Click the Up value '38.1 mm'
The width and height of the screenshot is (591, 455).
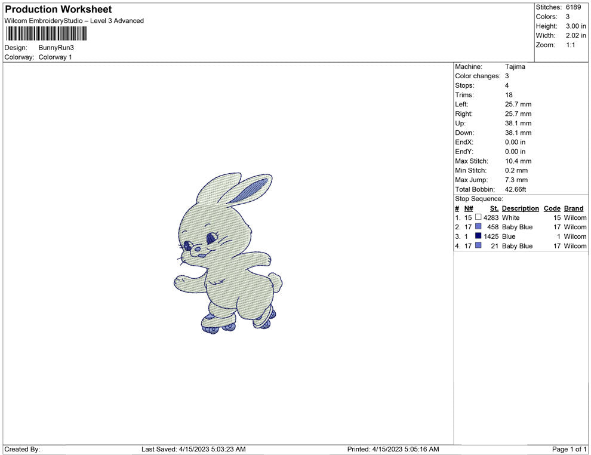[518, 123]
